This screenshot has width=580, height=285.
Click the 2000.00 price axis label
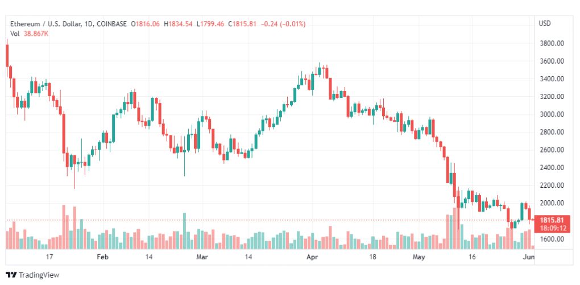tap(552, 203)
